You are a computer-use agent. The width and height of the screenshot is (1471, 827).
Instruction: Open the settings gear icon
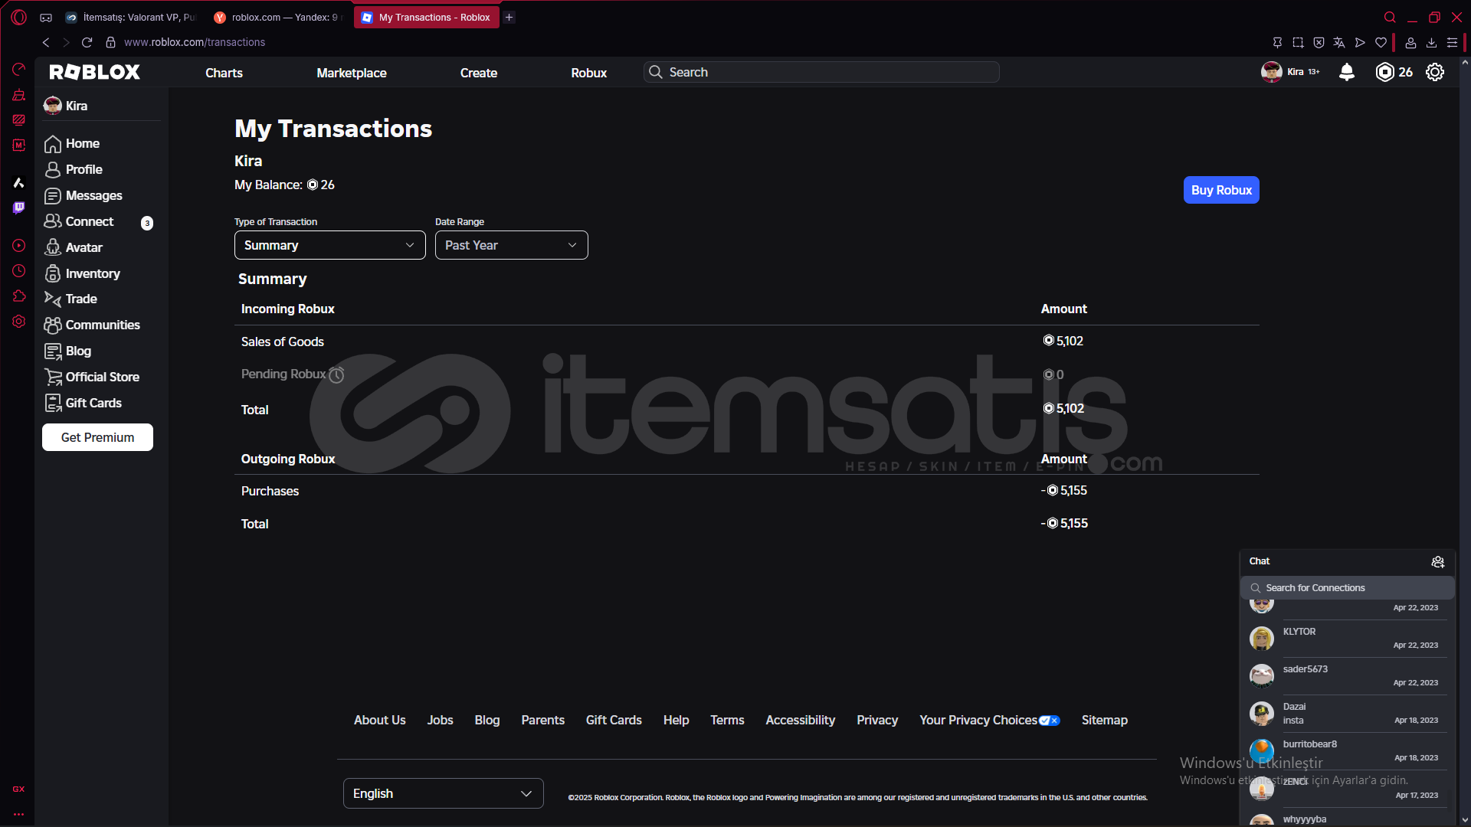[1434, 72]
